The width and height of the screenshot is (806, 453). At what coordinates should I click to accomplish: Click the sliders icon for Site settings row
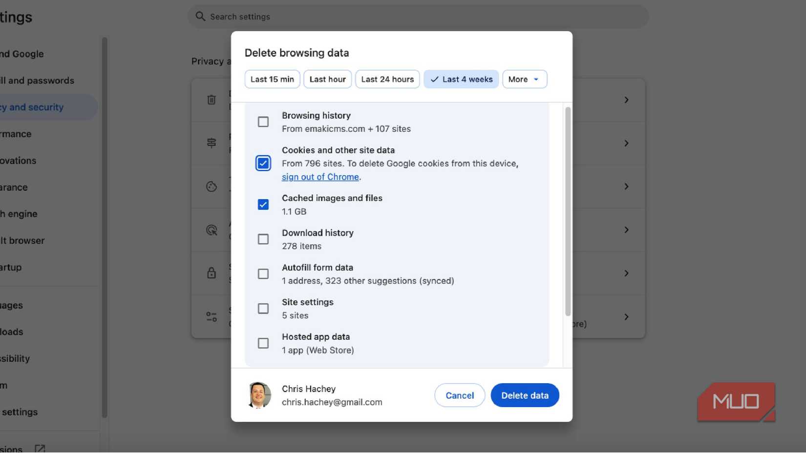211,317
